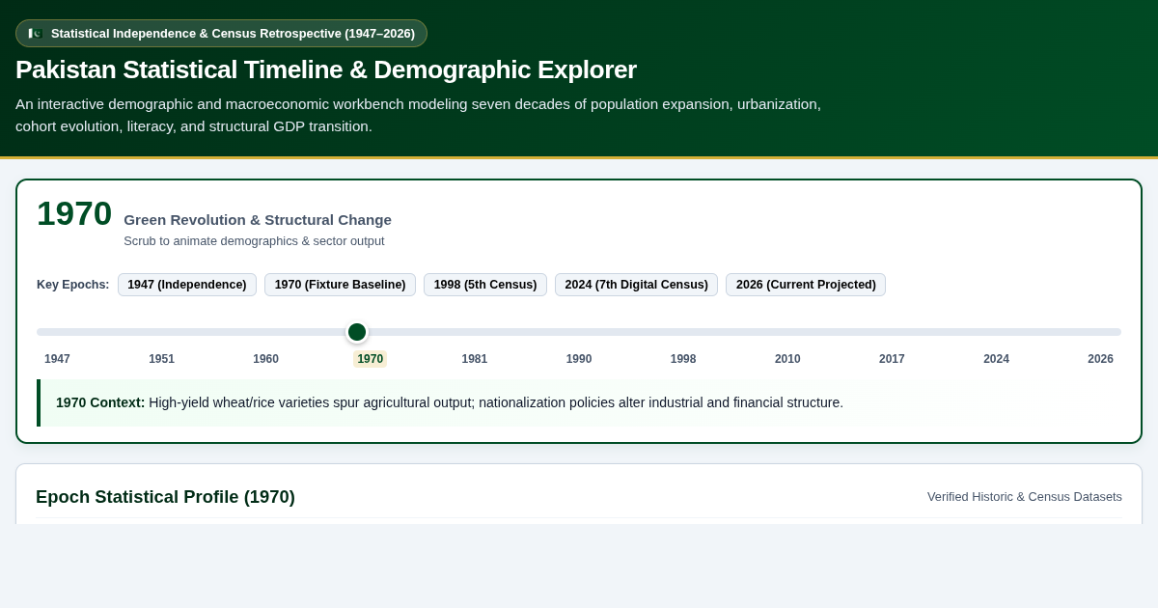Click the 2010 tick label on timeline
The height and width of the screenshot is (608, 1158).
(x=787, y=359)
